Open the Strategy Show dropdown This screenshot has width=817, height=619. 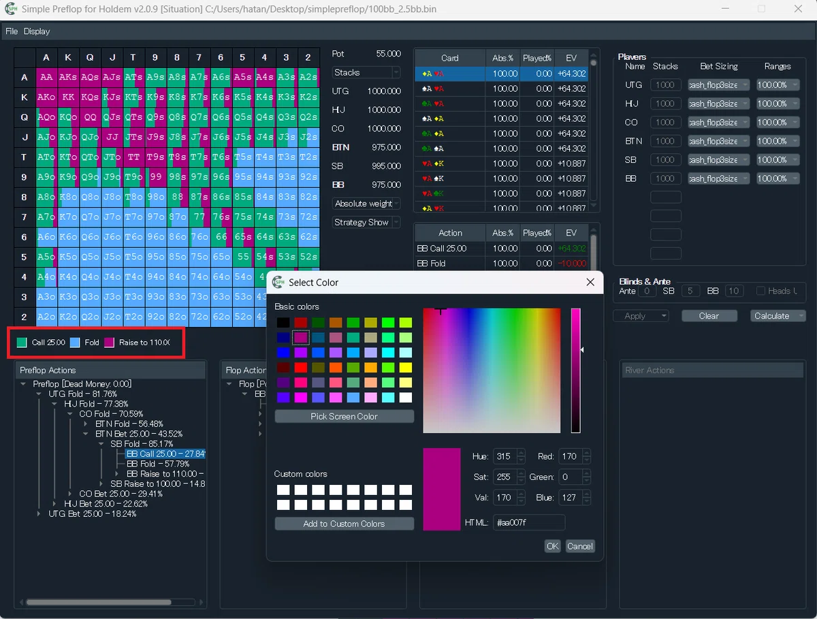pyautogui.click(x=366, y=222)
